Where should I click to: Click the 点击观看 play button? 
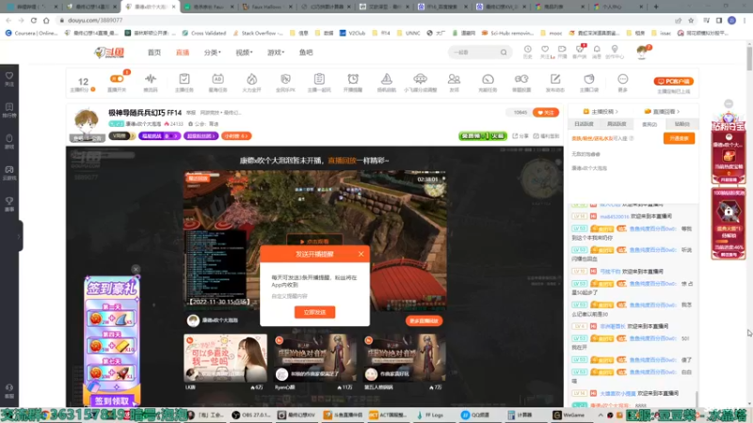click(x=314, y=242)
